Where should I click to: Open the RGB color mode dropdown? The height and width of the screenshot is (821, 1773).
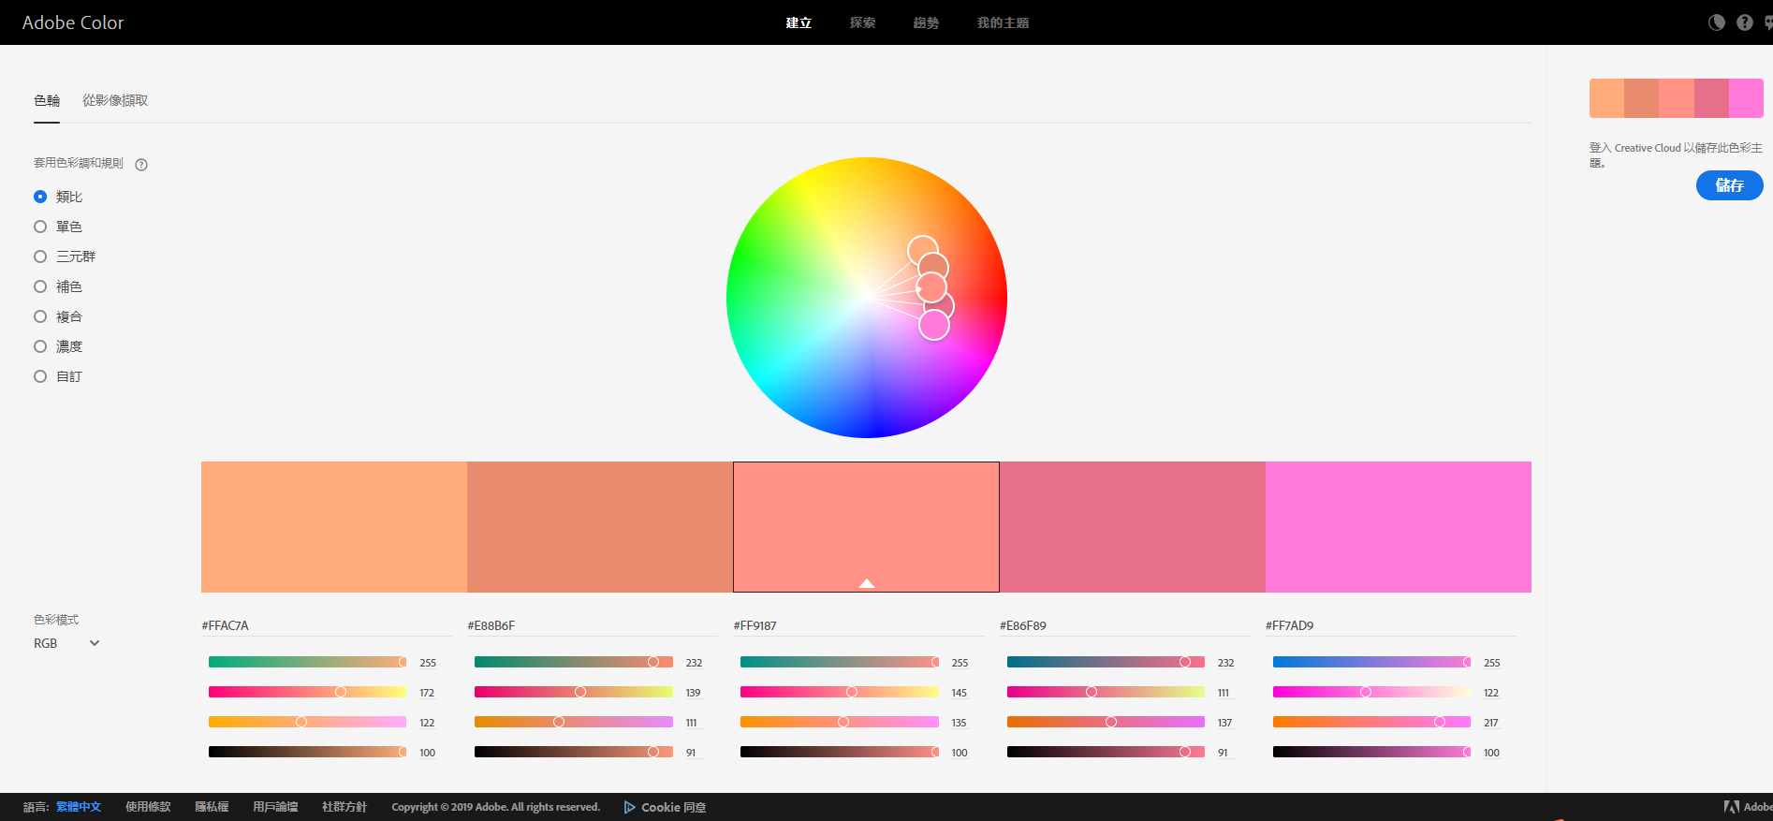(66, 643)
